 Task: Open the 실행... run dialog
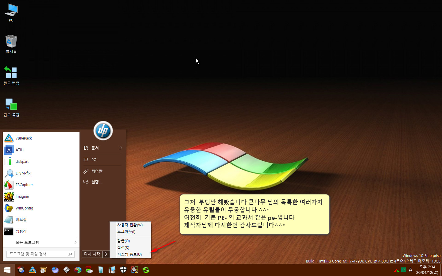pos(103,182)
